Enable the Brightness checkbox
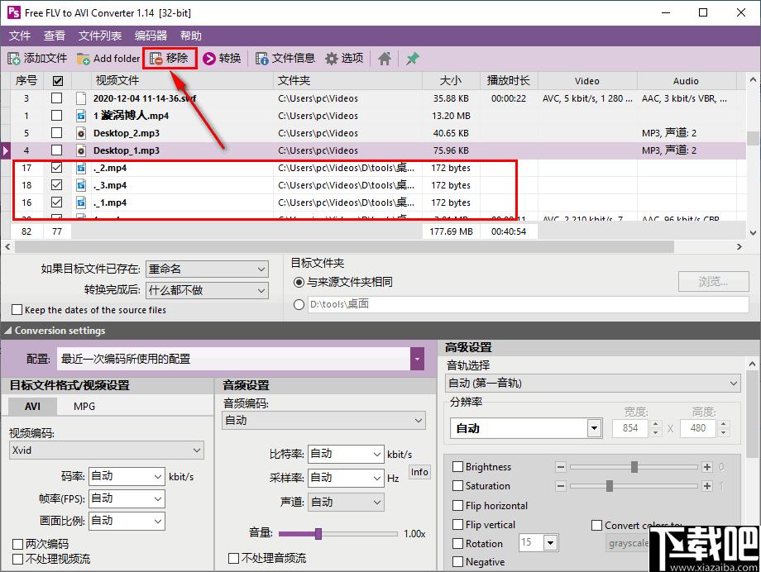Viewport: 761px width, 572px height. point(457,467)
